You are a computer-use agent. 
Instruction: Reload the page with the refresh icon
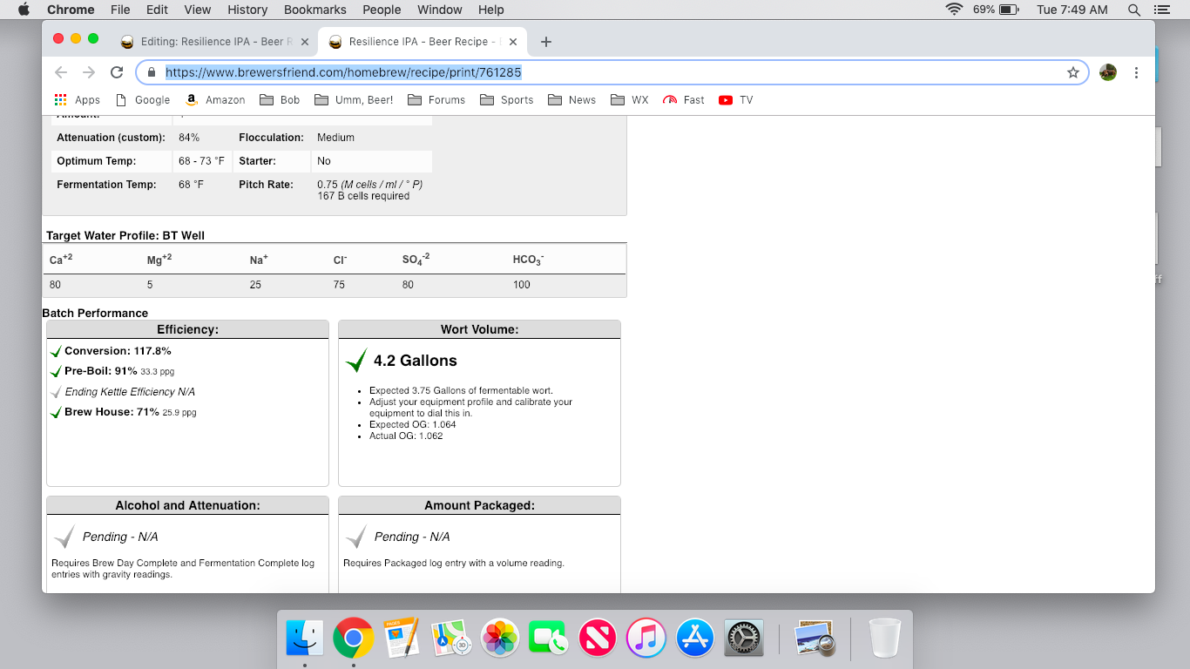click(x=117, y=72)
